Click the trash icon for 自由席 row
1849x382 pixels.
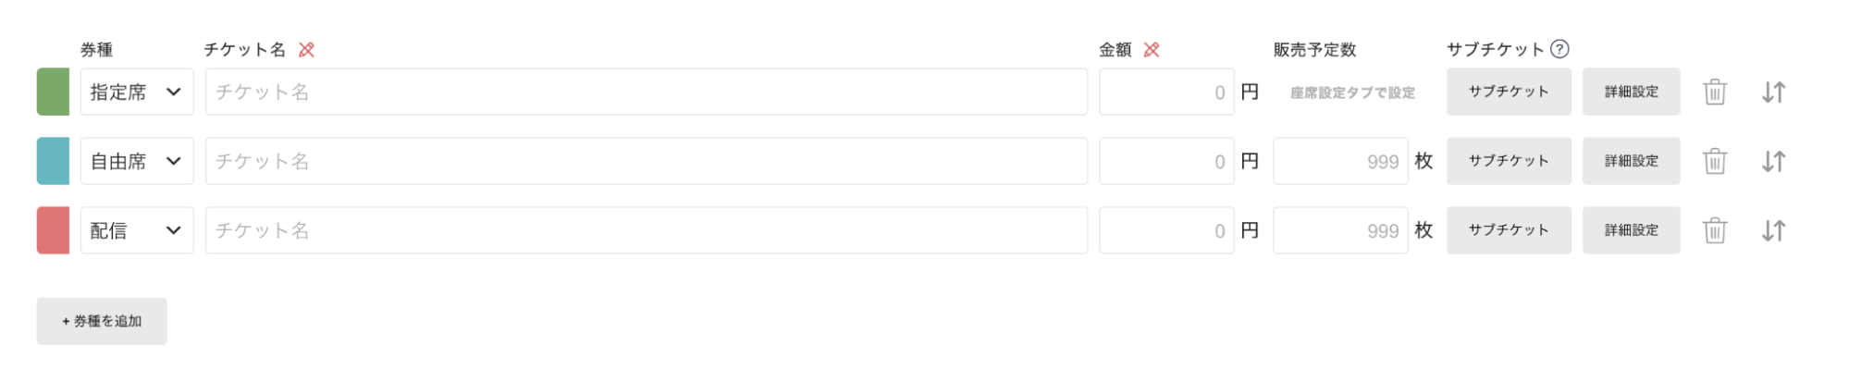coord(1714,161)
